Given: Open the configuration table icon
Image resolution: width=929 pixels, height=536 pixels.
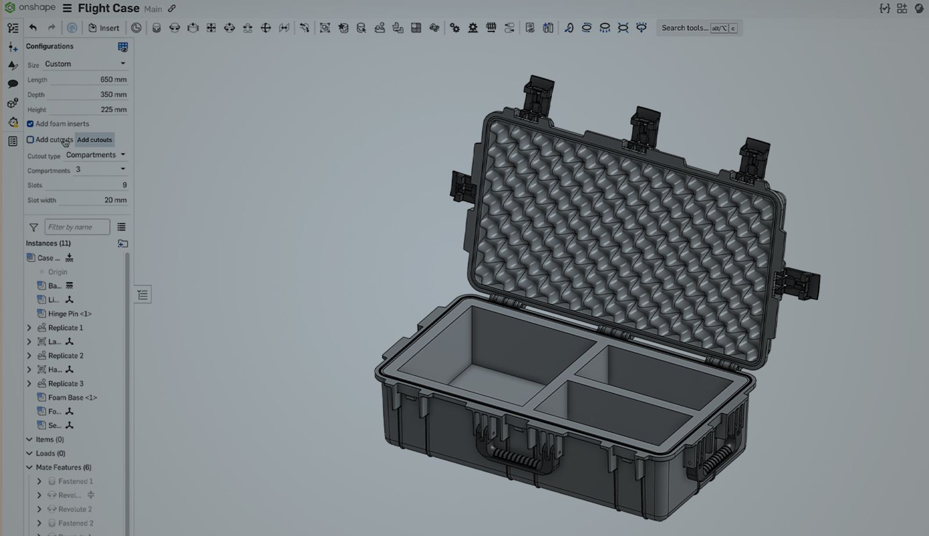Looking at the screenshot, I should click(123, 46).
